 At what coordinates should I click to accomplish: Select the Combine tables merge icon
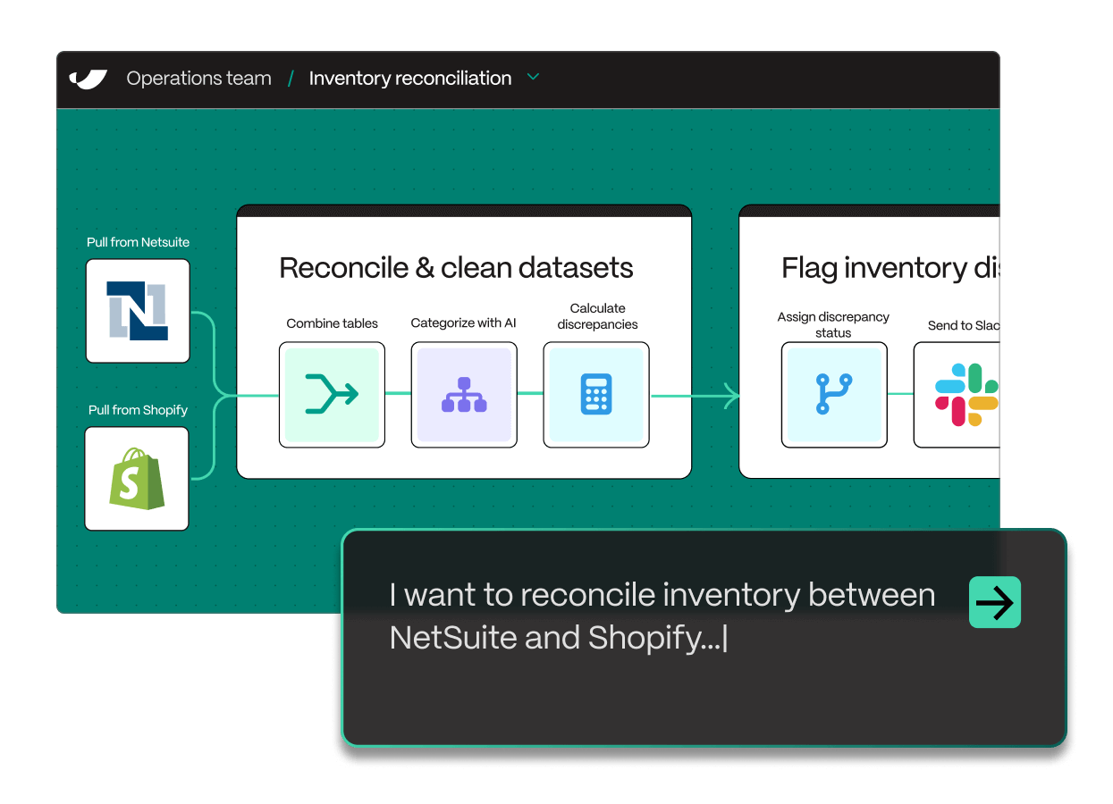(332, 395)
